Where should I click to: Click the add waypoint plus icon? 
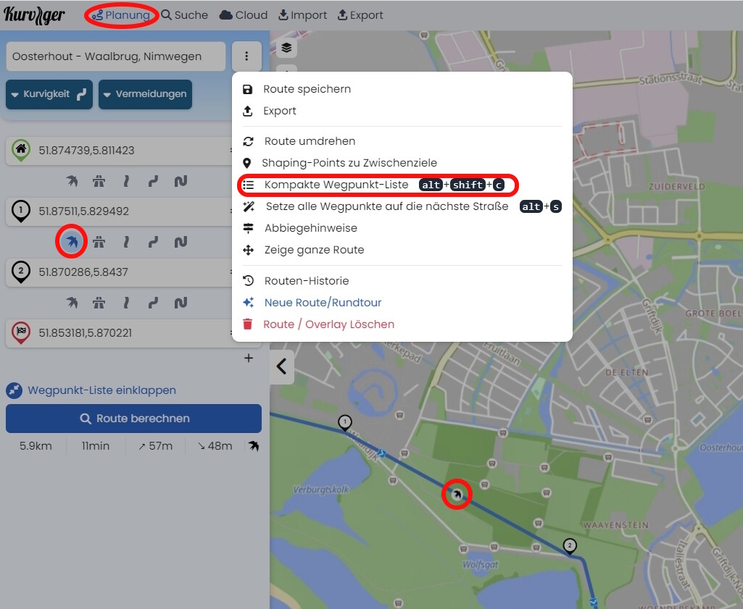pos(249,358)
